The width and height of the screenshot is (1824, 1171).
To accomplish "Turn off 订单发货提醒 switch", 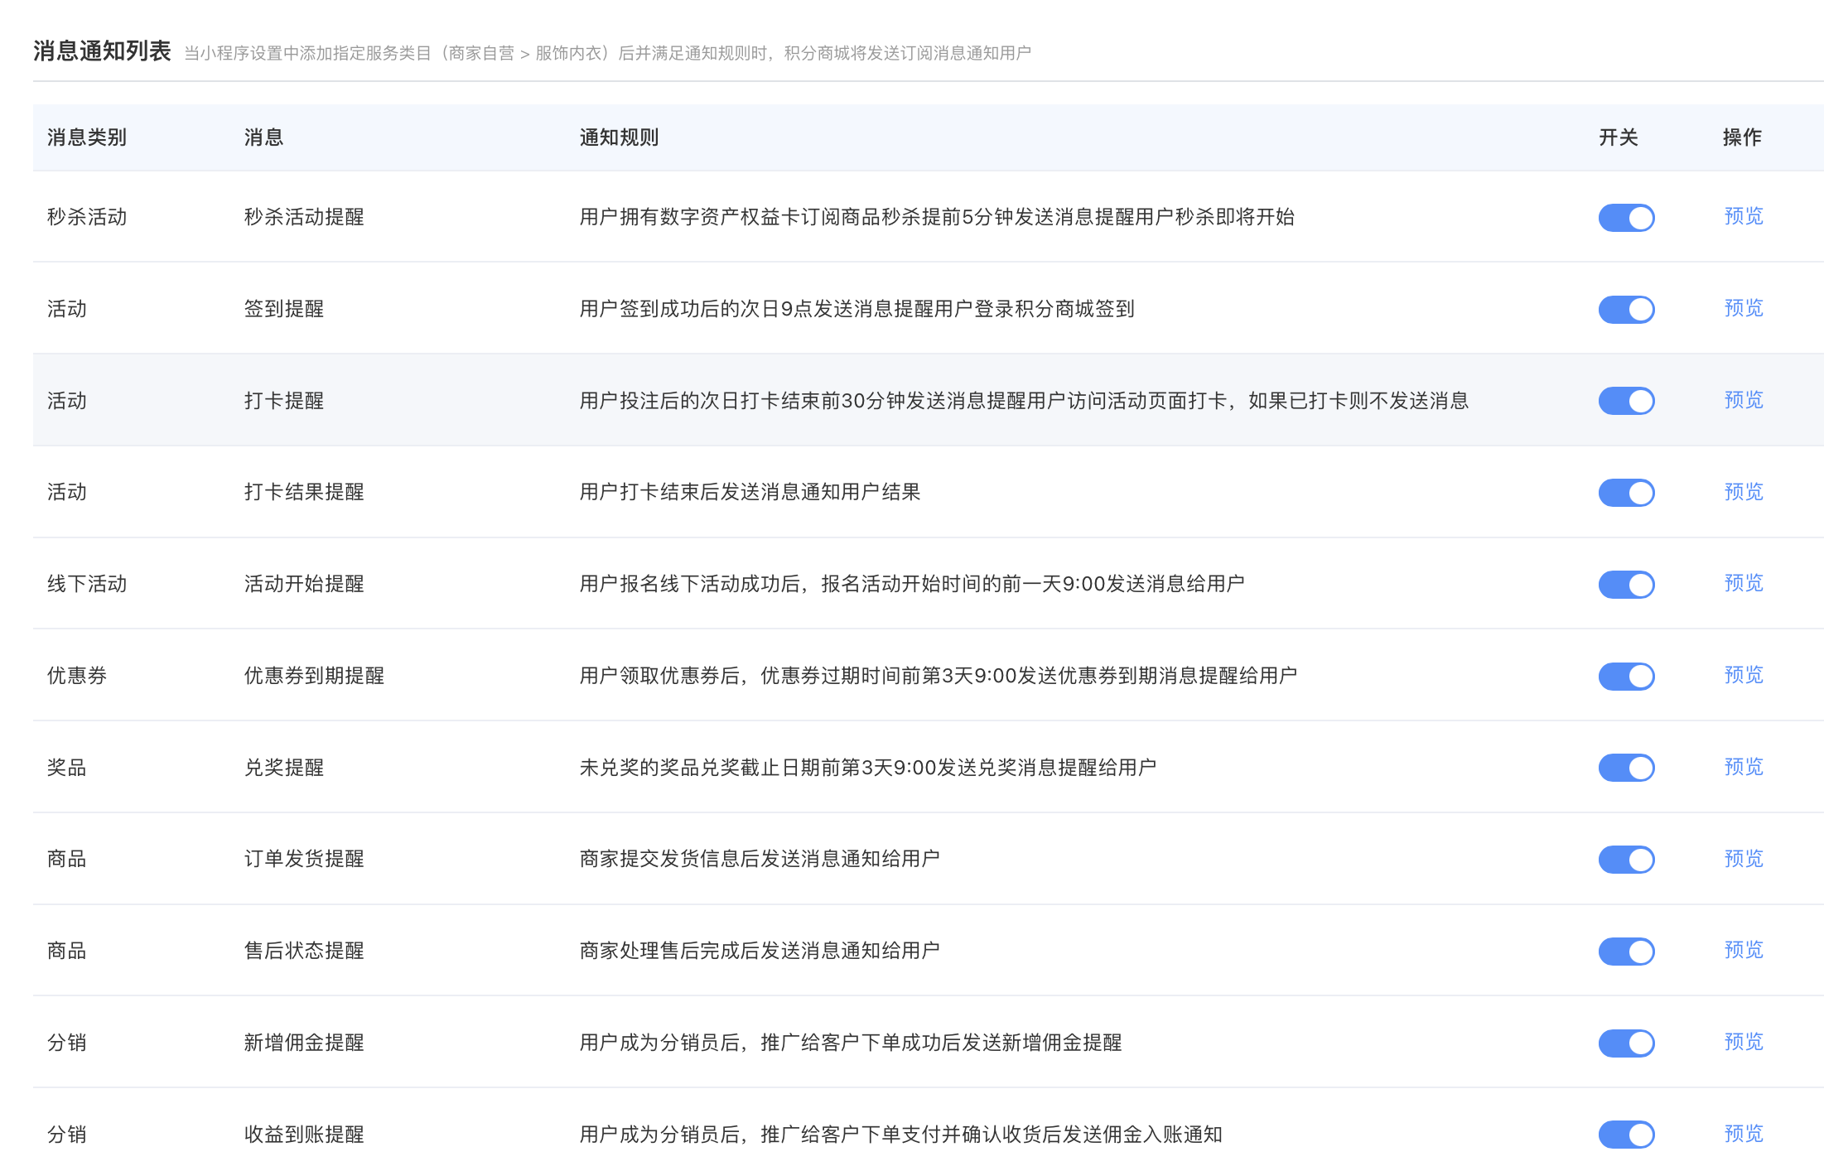I will pyautogui.click(x=1626, y=860).
